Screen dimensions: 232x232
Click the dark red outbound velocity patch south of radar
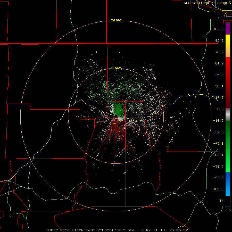click(x=116, y=126)
